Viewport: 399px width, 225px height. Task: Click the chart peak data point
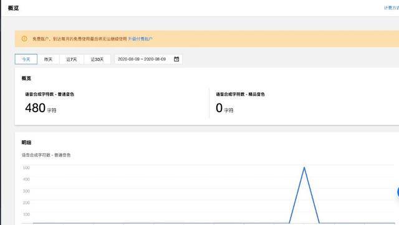[x=304, y=168]
